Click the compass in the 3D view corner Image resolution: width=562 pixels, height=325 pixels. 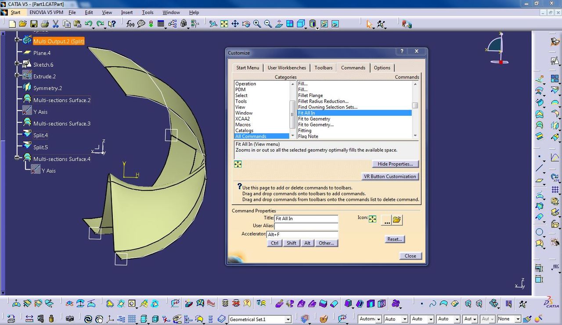(497, 48)
